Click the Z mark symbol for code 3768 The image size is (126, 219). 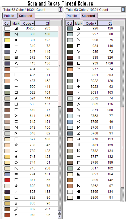[79, 133]
